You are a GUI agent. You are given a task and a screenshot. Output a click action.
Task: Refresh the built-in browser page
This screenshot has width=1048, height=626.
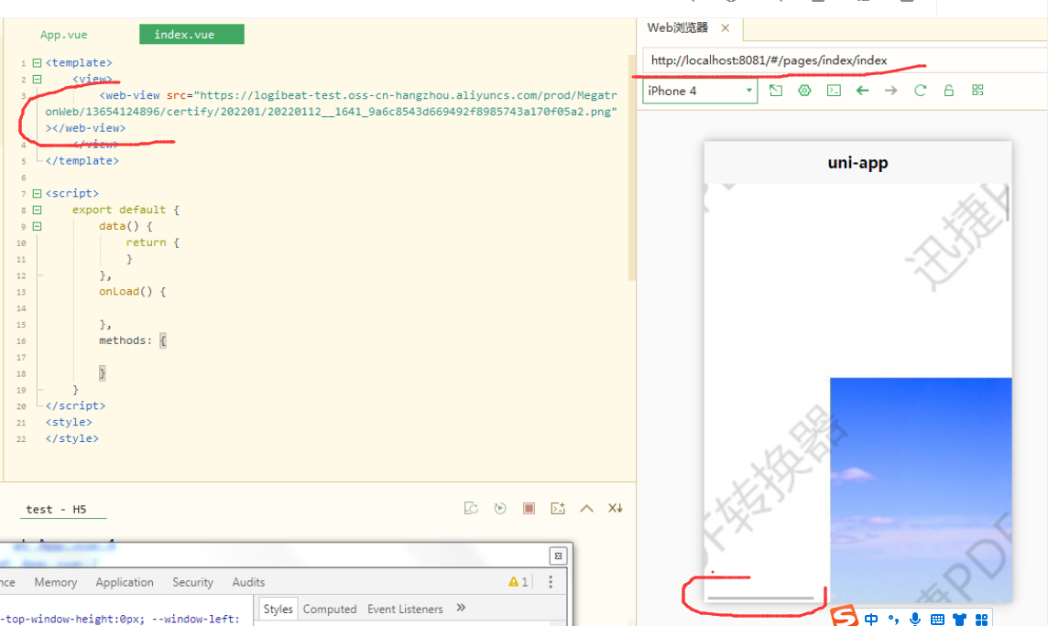point(921,91)
